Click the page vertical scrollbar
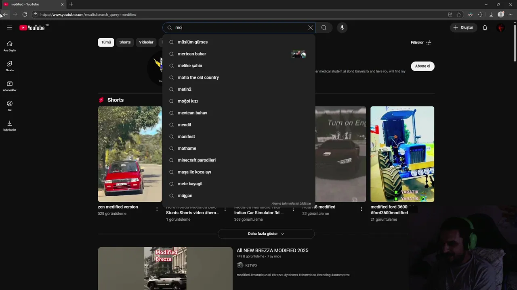Viewport: 517px width, 290px height. [x=515, y=44]
